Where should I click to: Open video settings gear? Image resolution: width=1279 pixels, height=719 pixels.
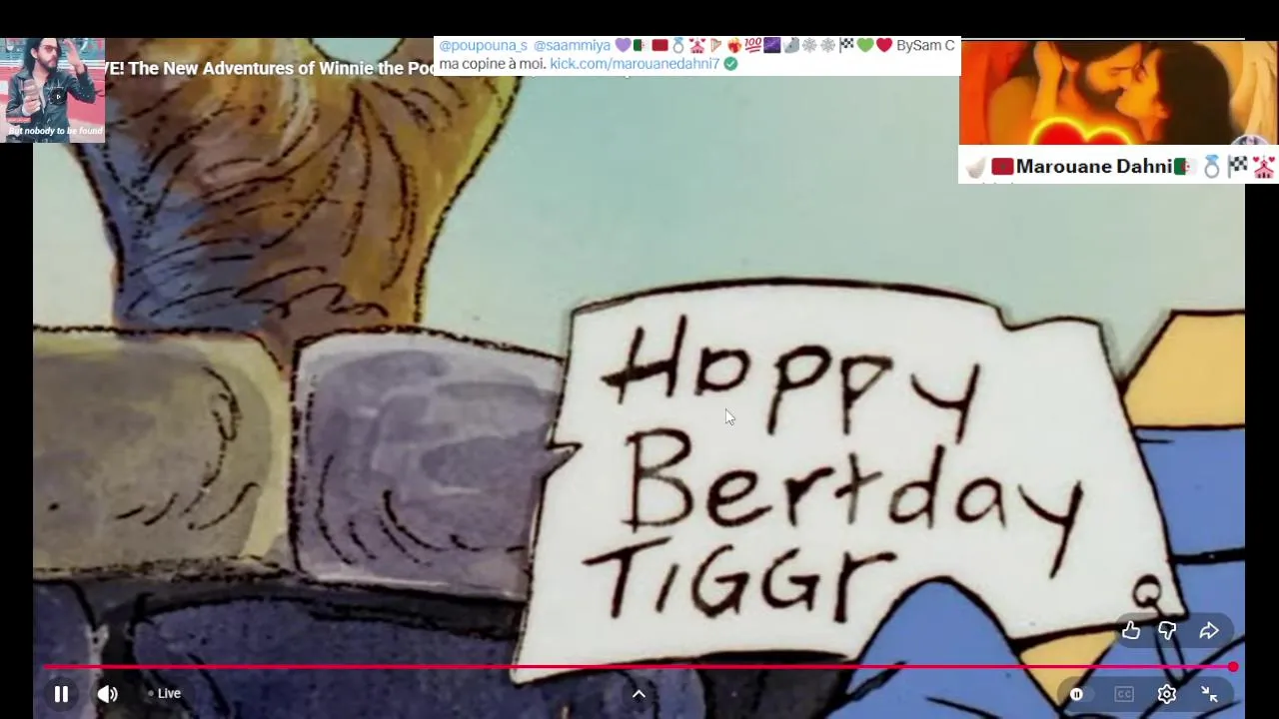[x=1167, y=694]
